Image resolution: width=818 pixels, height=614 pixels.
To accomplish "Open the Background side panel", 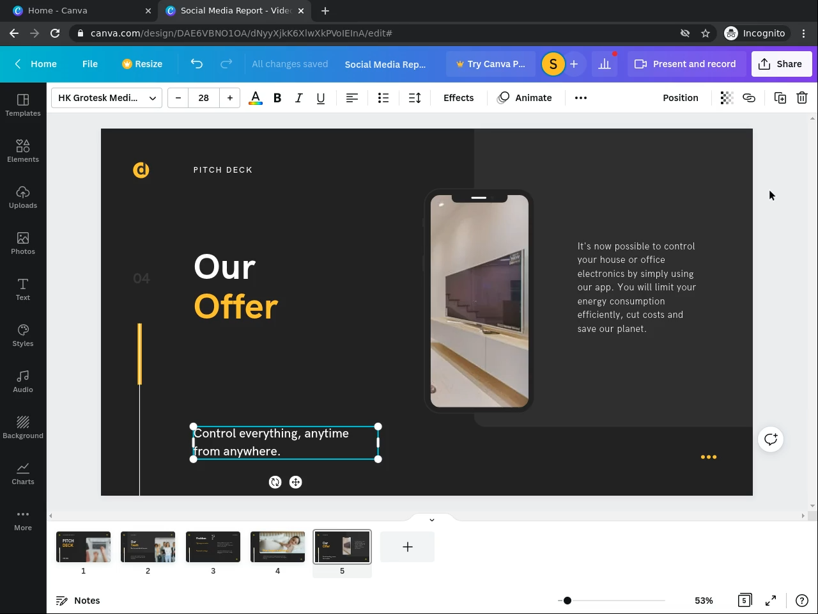I will tap(23, 427).
